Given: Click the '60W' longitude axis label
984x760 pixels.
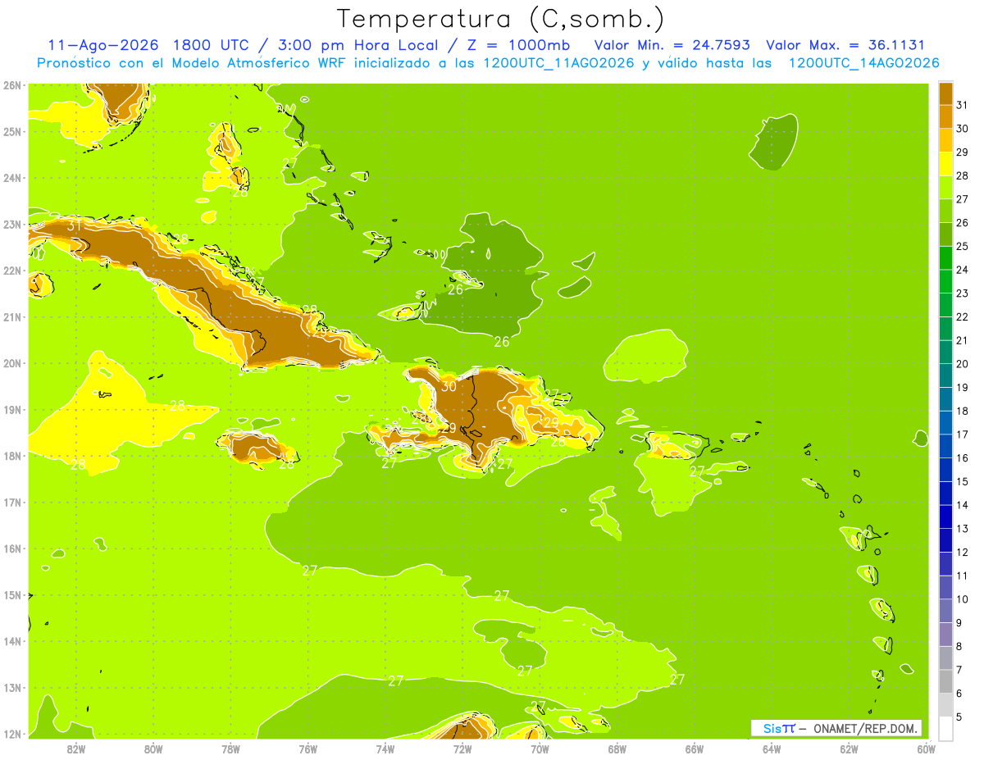Looking at the screenshot, I should (x=926, y=749).
